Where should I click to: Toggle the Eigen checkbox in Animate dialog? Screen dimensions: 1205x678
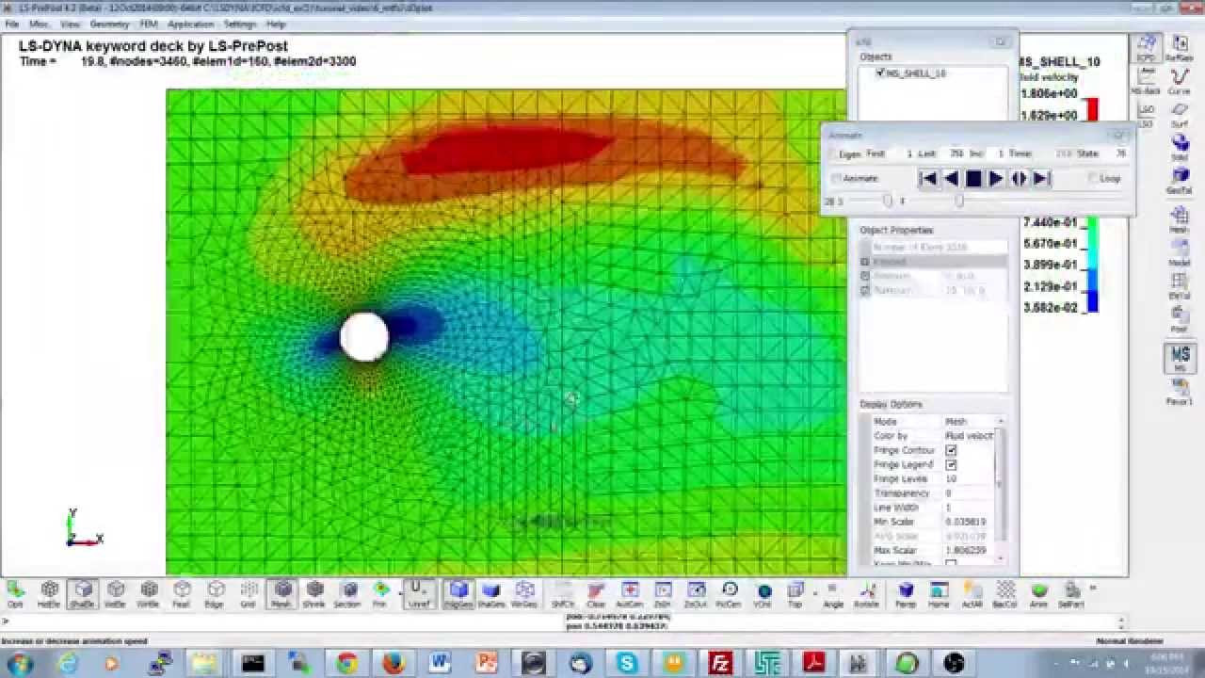pos(833,153)
